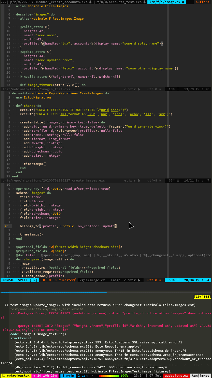
Task: Click the '@primary_key {:id, UUID' line
Action: [x=63, y=189]
